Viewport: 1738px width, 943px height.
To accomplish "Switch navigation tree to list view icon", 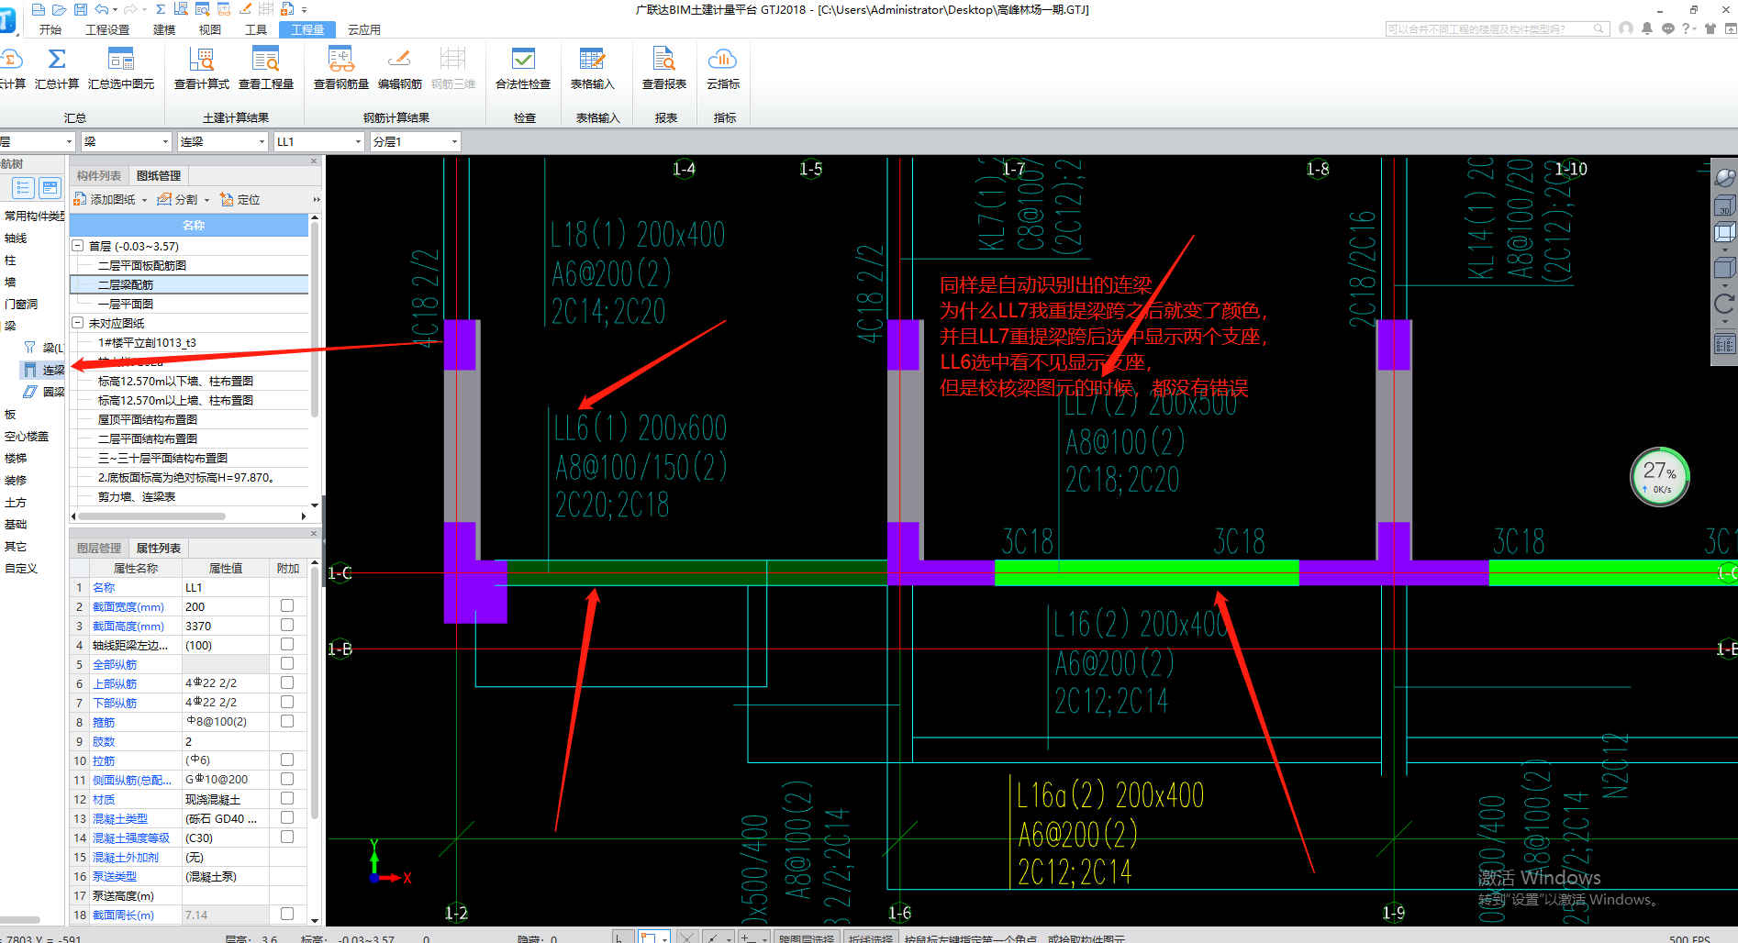I will tap(23, 188).
